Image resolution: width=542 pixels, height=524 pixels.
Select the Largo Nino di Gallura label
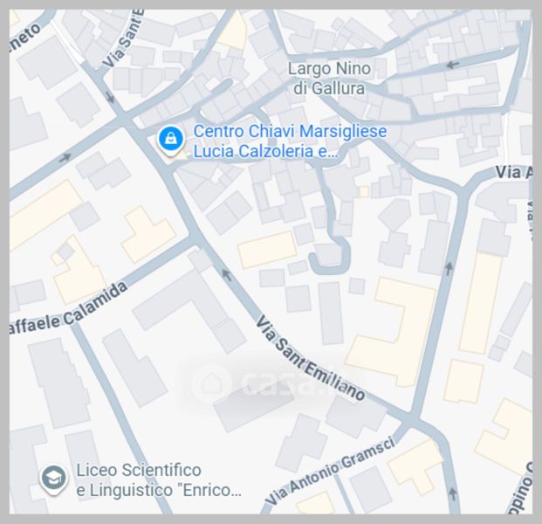tap(329, 79)
